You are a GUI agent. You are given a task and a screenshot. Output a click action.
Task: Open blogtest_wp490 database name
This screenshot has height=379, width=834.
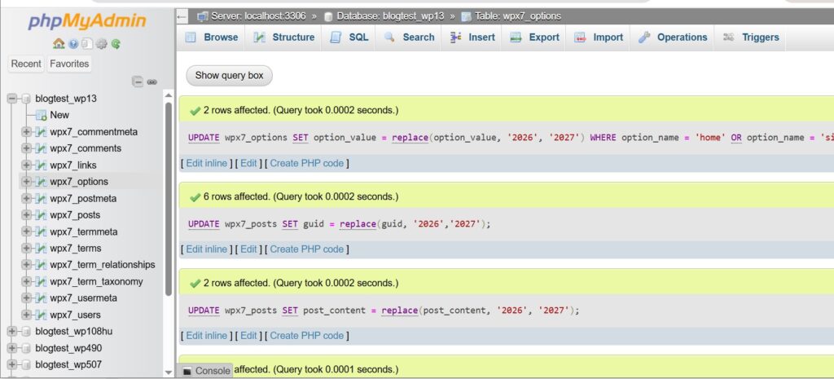point(68,348)
